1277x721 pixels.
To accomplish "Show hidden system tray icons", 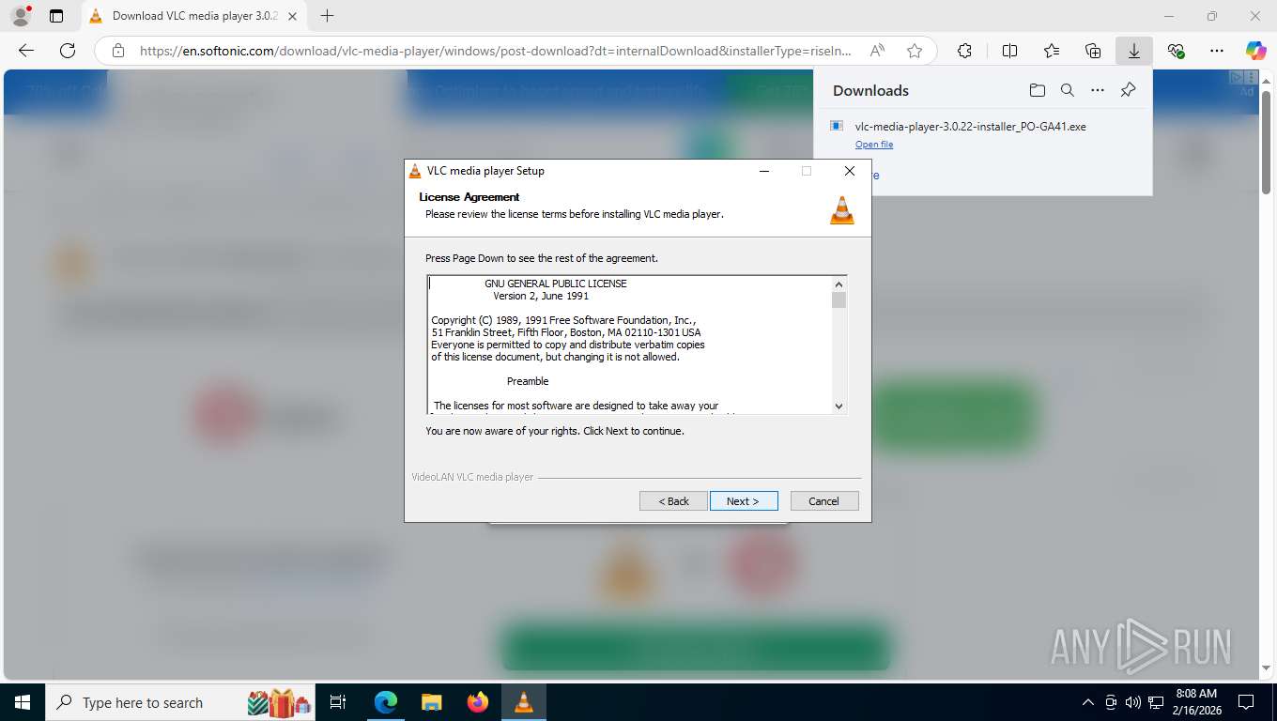I will pyautogui.click(x=1088, y=702).
